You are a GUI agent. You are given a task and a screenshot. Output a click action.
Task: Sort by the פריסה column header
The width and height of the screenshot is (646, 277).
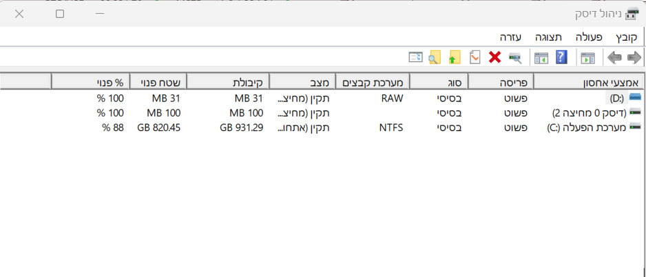coord(501,81)
